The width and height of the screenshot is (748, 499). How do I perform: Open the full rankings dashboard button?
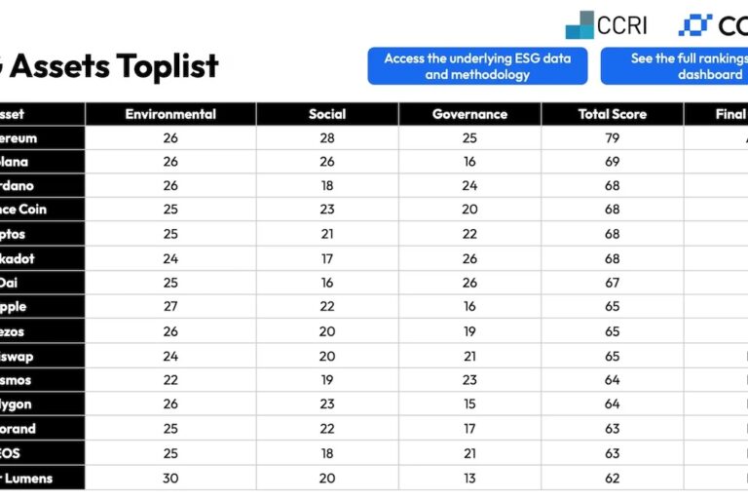click(x=674, y=66)
